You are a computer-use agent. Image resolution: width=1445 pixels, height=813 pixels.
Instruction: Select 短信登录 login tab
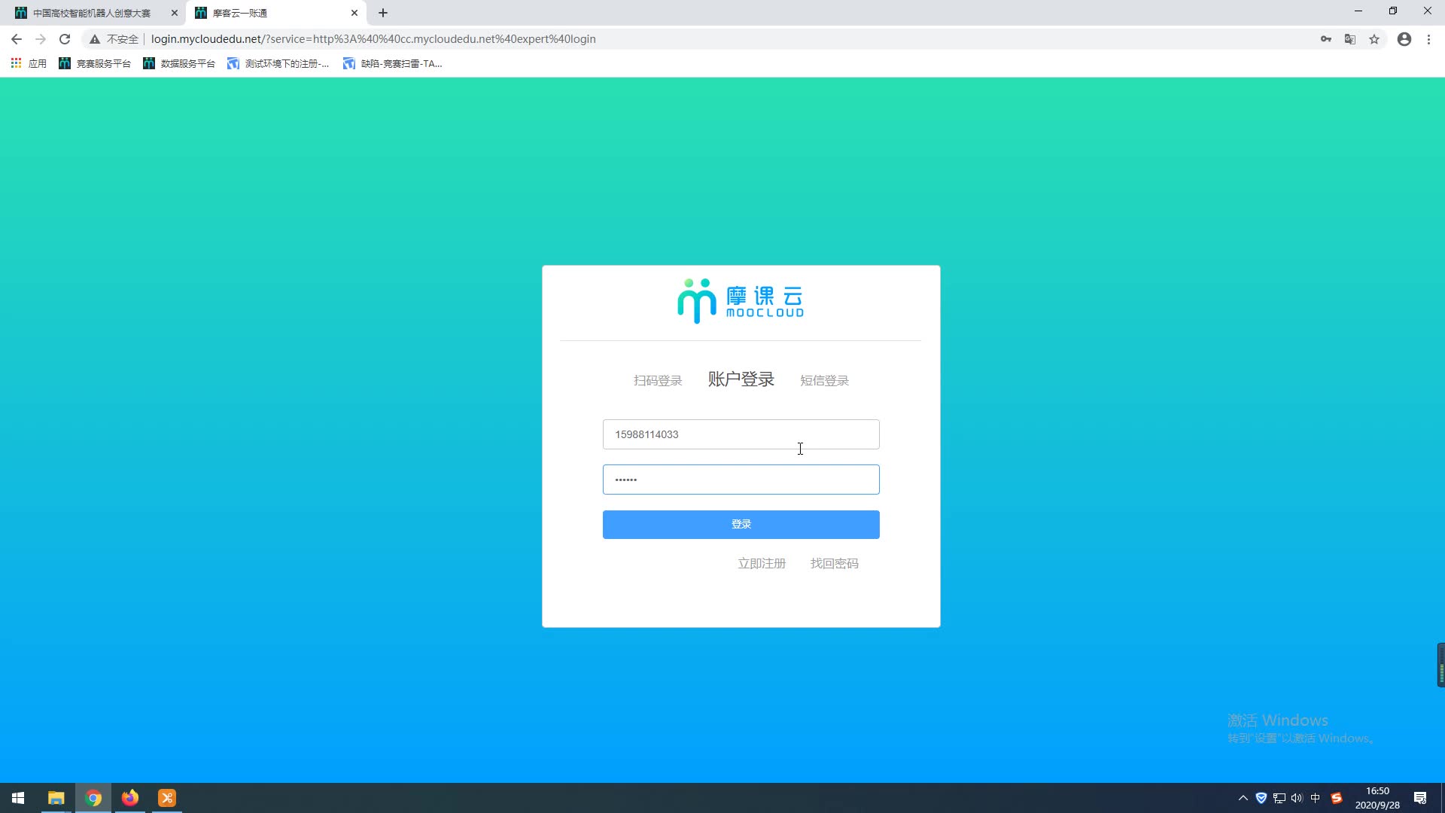click(x=824, y=381)
